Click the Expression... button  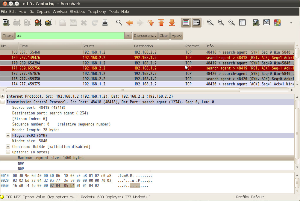pos(145,36)
